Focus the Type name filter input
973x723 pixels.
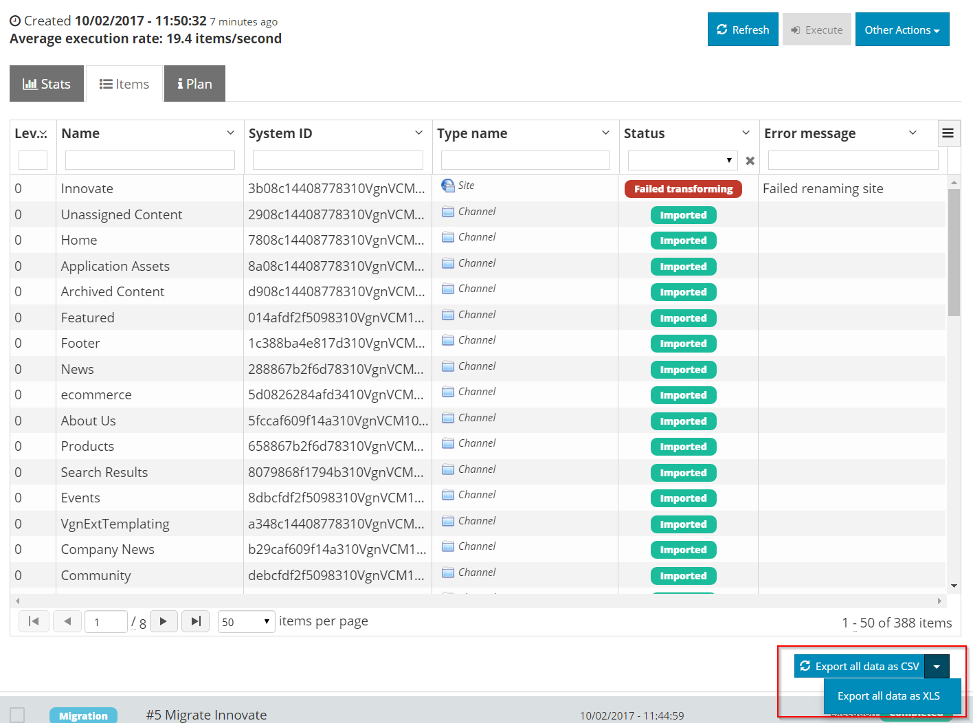(x=526, y=160)
